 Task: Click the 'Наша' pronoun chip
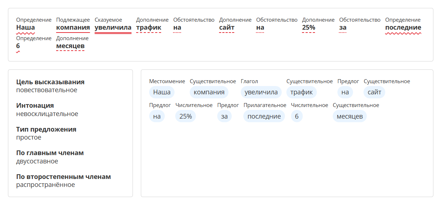[x=161, y=92]
